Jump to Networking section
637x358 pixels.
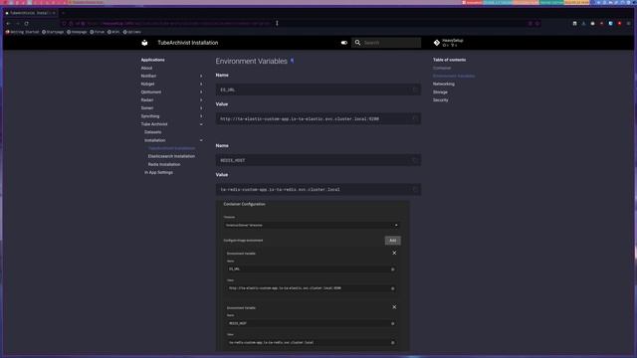(444, 84)
